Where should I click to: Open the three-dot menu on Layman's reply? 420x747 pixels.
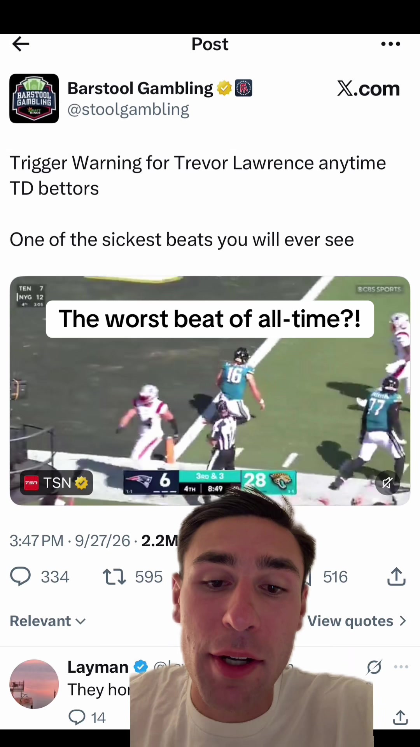coord(401,667)
